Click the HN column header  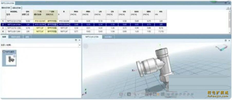click(161, 11)
